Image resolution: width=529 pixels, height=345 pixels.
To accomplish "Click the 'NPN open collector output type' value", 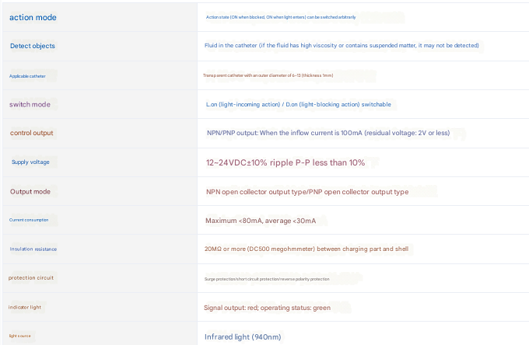I will pyautogui.click(x=307, y=192).
